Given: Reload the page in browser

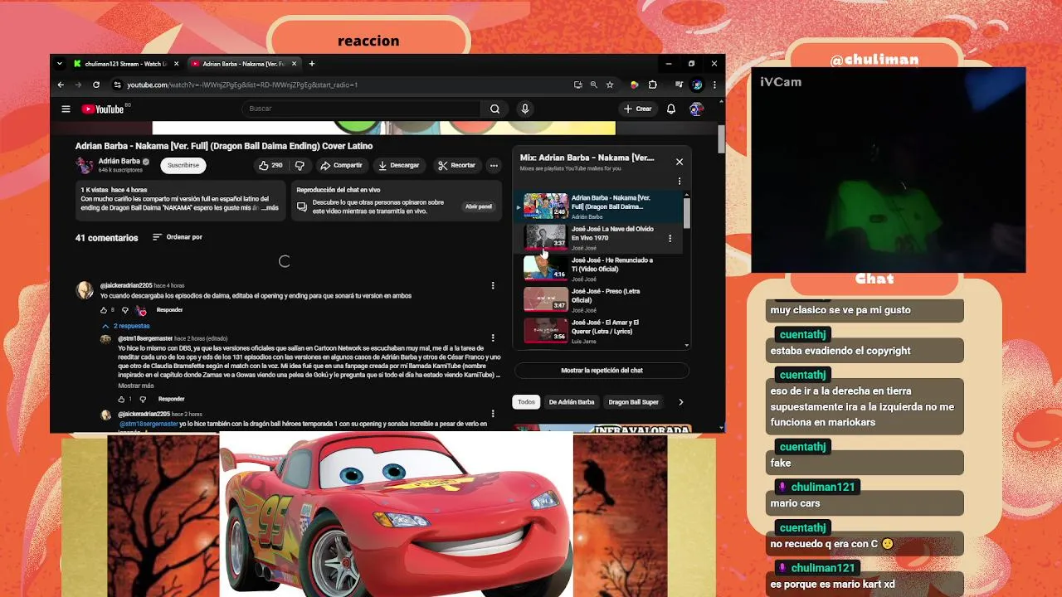Looking at the screenshot, I should coord(96,85).
